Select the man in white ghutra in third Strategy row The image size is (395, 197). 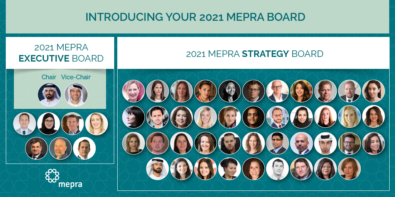point(326,143)
